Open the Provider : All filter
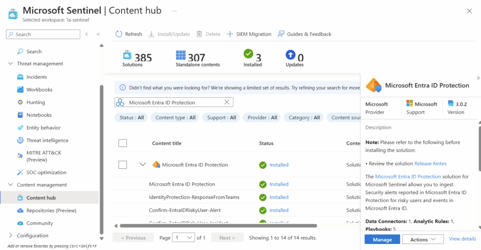The height and width of the screenshot is (250, 481). click(x=262, y=117)
